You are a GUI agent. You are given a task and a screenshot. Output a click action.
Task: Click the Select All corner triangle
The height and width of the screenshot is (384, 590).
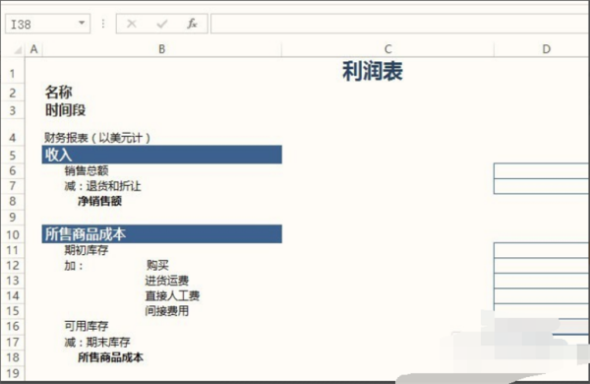[18, 50]
